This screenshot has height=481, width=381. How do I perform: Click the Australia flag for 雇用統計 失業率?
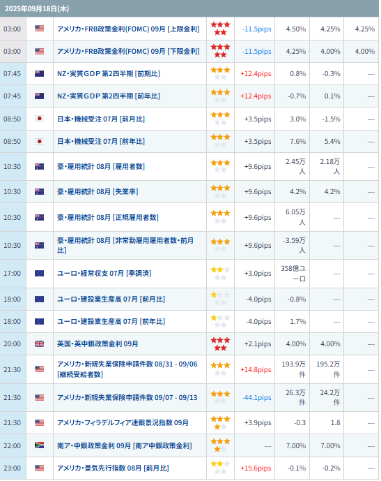[39, 192]
